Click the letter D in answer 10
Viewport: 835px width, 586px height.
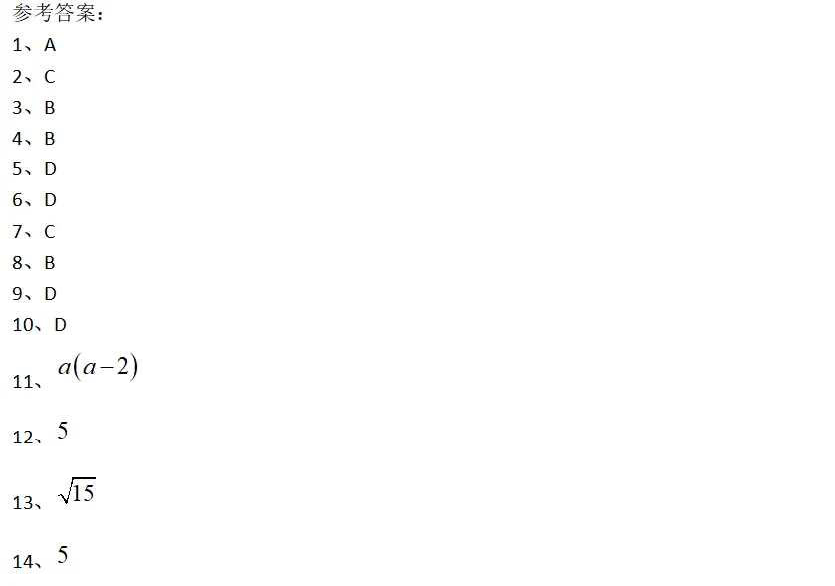60,325
